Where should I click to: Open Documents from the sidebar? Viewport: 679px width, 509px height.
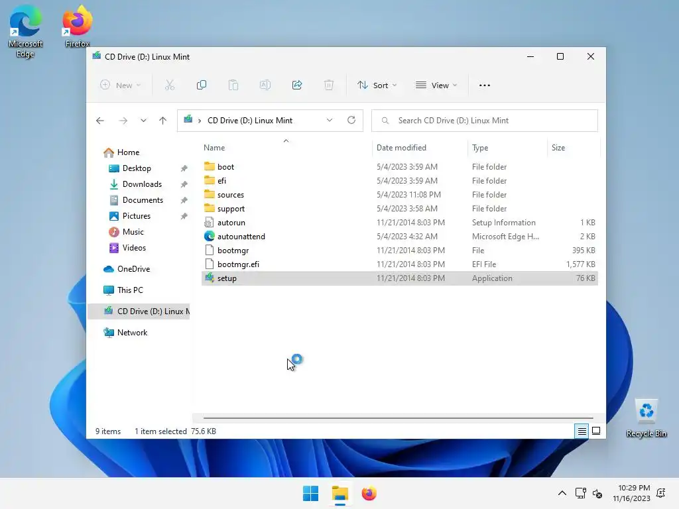click(x=143, y=200)
